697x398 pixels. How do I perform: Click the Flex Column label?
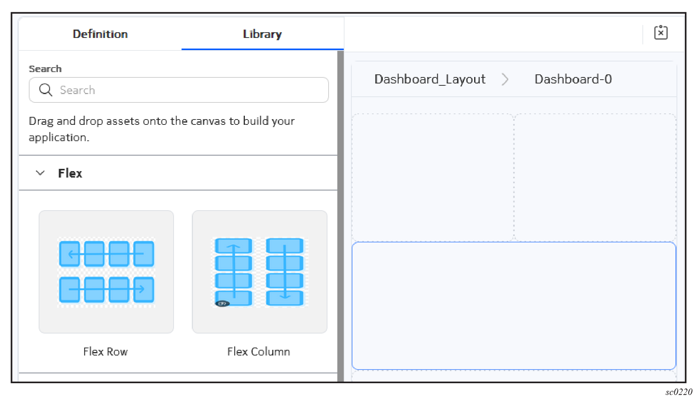[258, 352]
